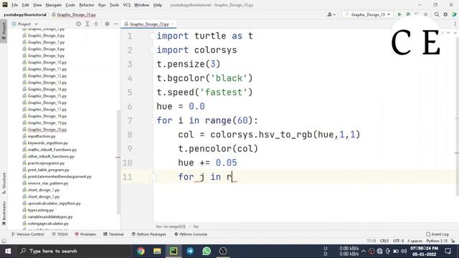Open the Window menu
Viewport: 459px width, 258px height.
[142, 5]
